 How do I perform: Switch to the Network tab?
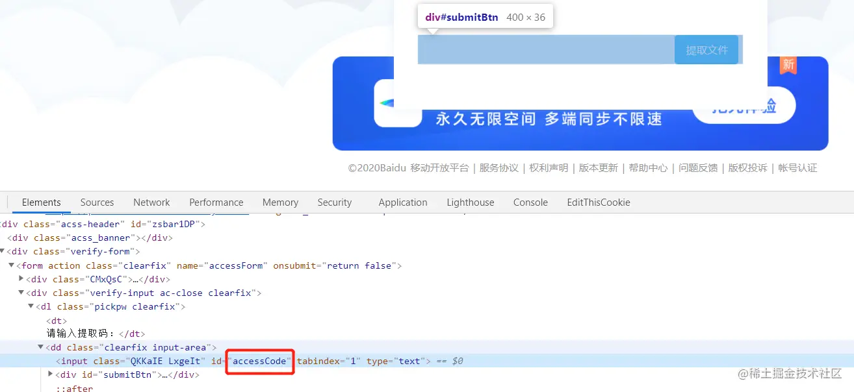click(151, 202)
